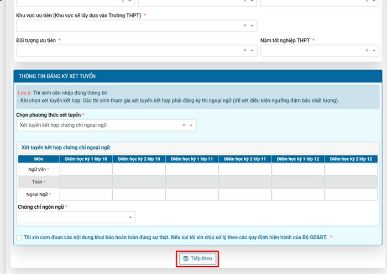Click Ngoại Ngữ score for học kỳ 2 lớp 12
387x274 pixels.
click(351, 194)
